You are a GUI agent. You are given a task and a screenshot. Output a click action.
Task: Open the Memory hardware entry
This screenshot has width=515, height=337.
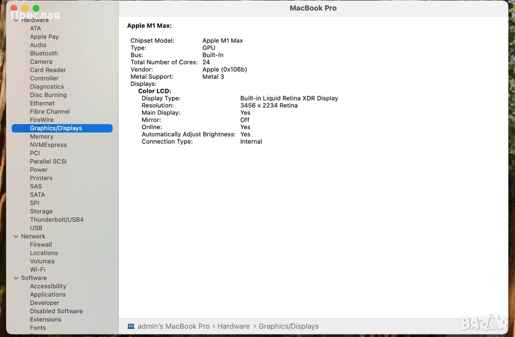(41, 137)
